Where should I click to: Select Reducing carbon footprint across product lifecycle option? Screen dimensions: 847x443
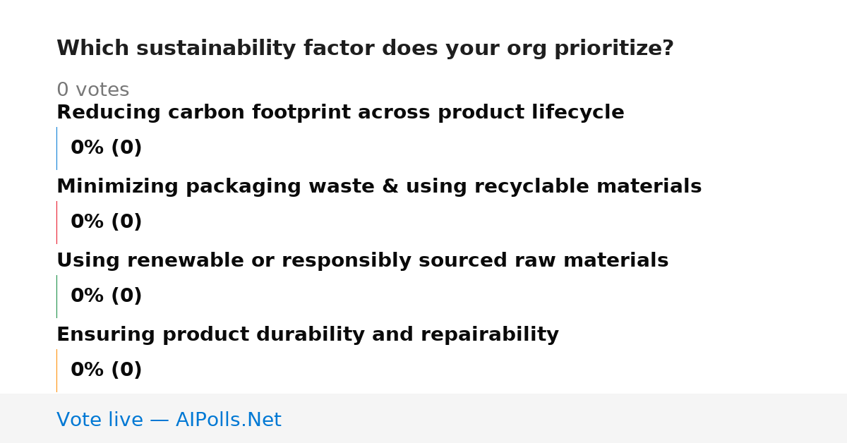tap(340, 113)
